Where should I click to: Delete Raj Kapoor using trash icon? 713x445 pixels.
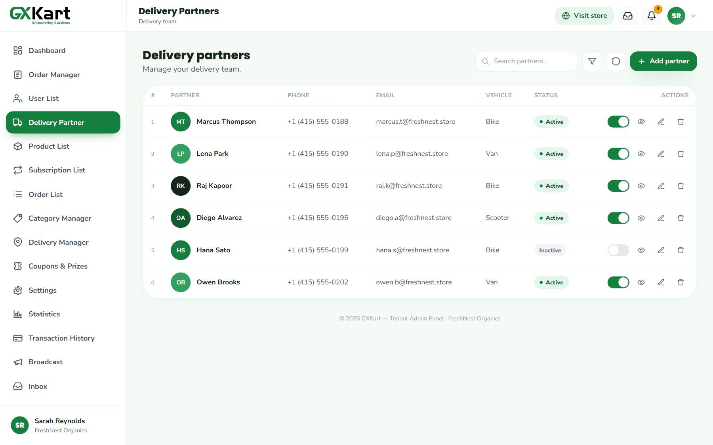[x=681, y=186]
